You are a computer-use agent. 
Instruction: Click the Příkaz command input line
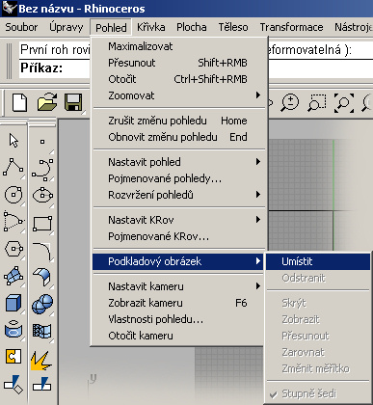[x=55, y=68]
